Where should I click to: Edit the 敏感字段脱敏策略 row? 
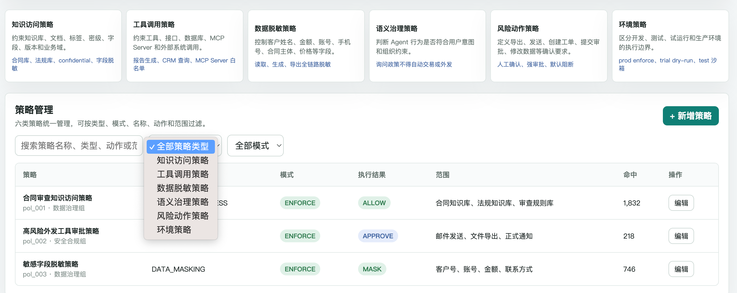tap(681, 269)
